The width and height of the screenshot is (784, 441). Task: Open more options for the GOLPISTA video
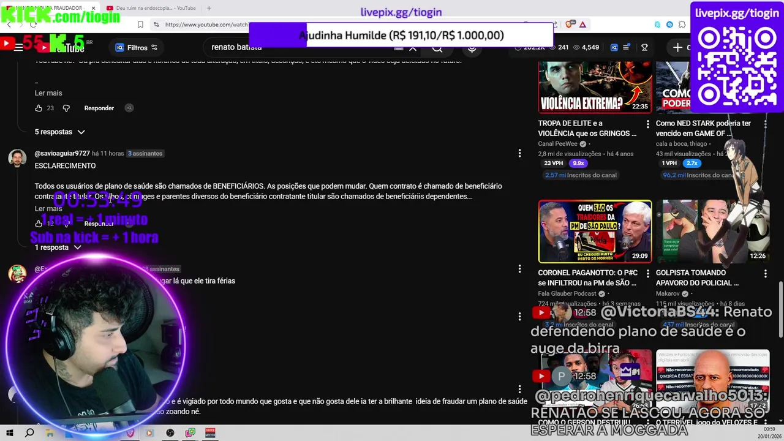tap(766, 273)
